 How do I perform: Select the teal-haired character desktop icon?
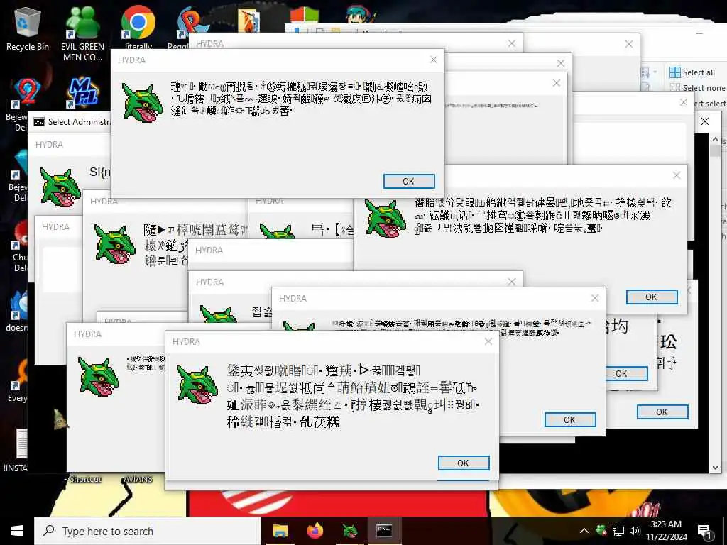click(359, 15)
